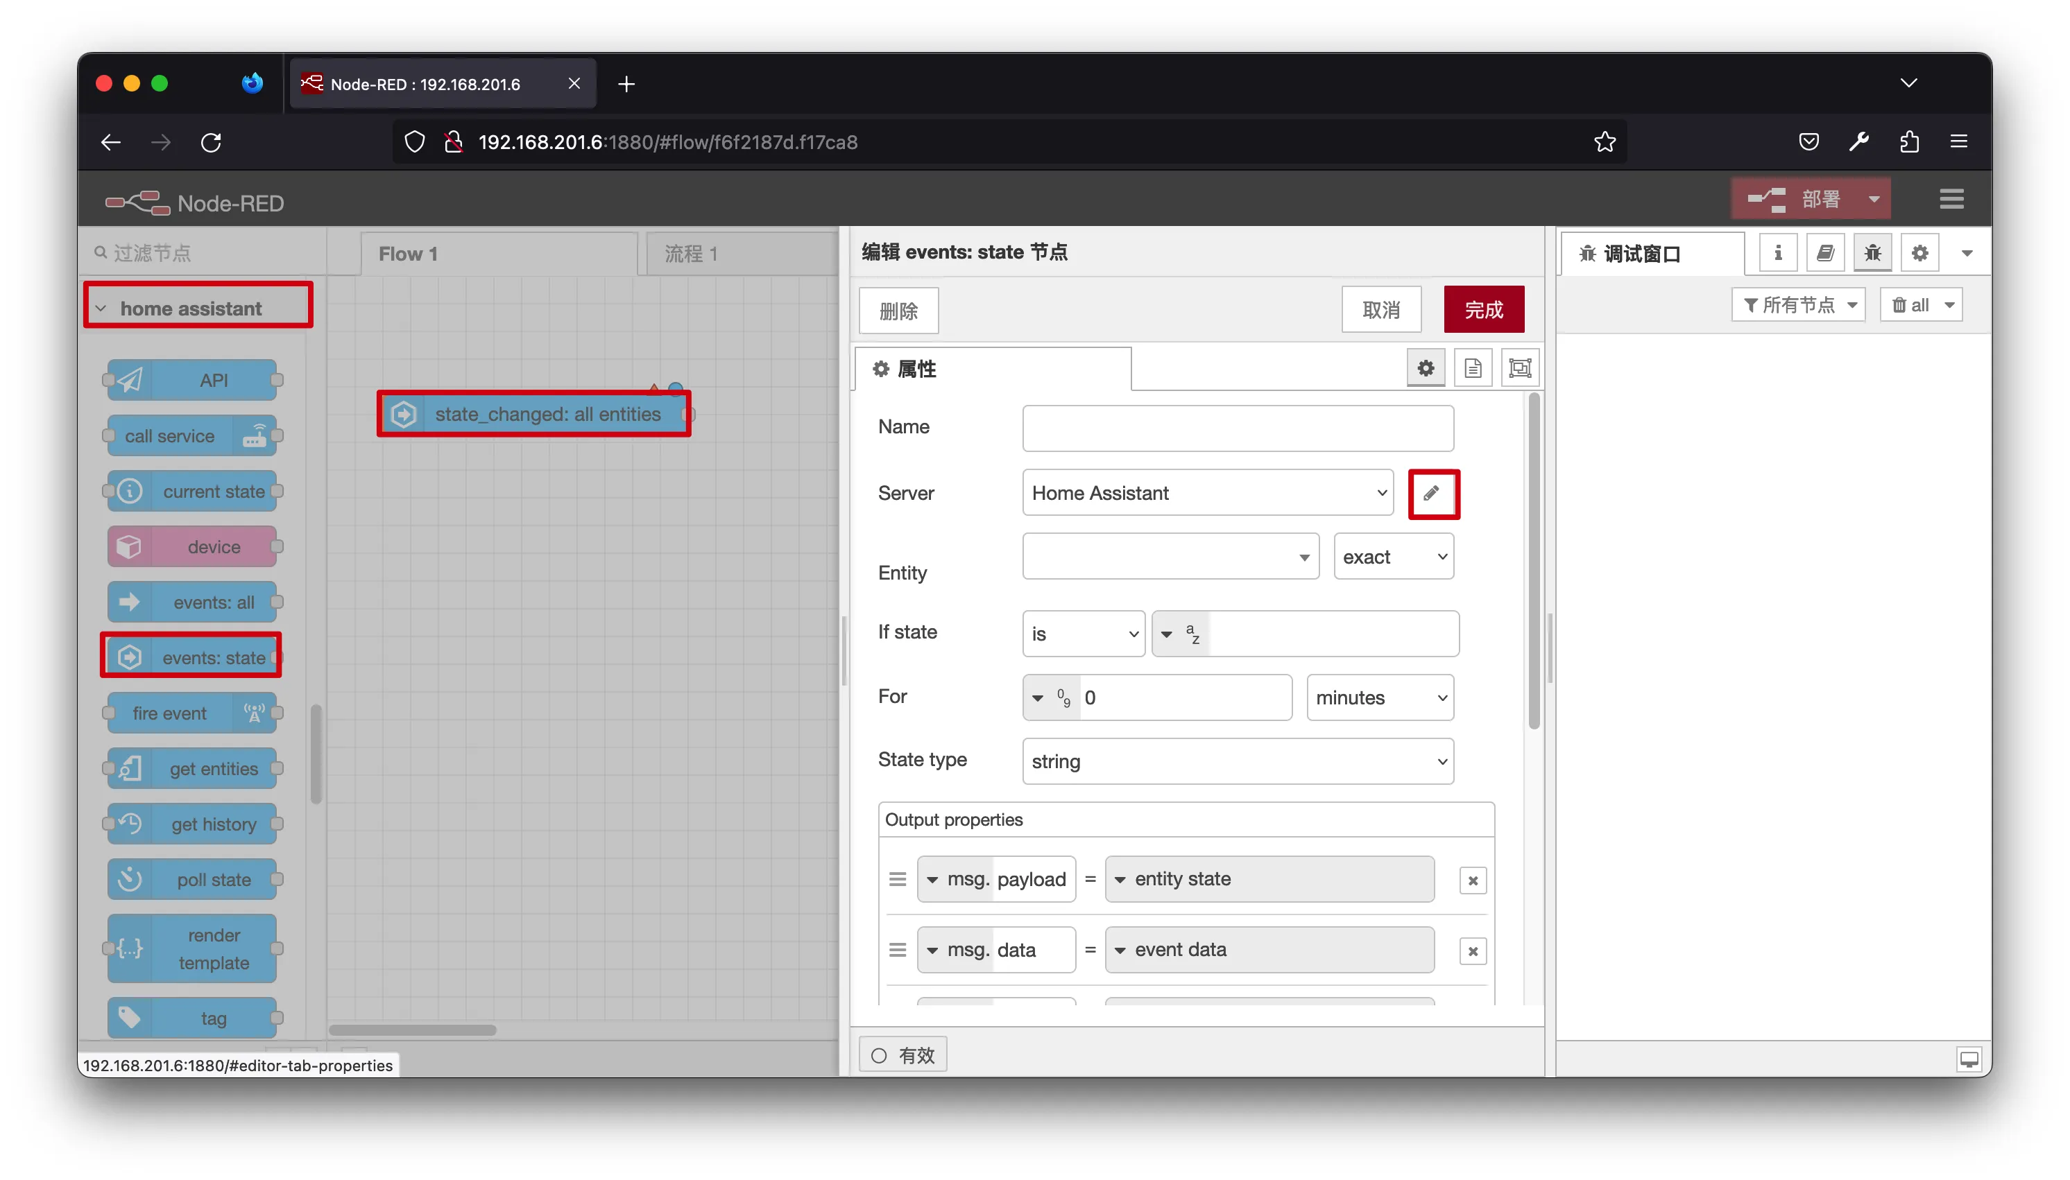Click the For duration value field
Screen dimensions: 2070x1180
(1185, 697)
